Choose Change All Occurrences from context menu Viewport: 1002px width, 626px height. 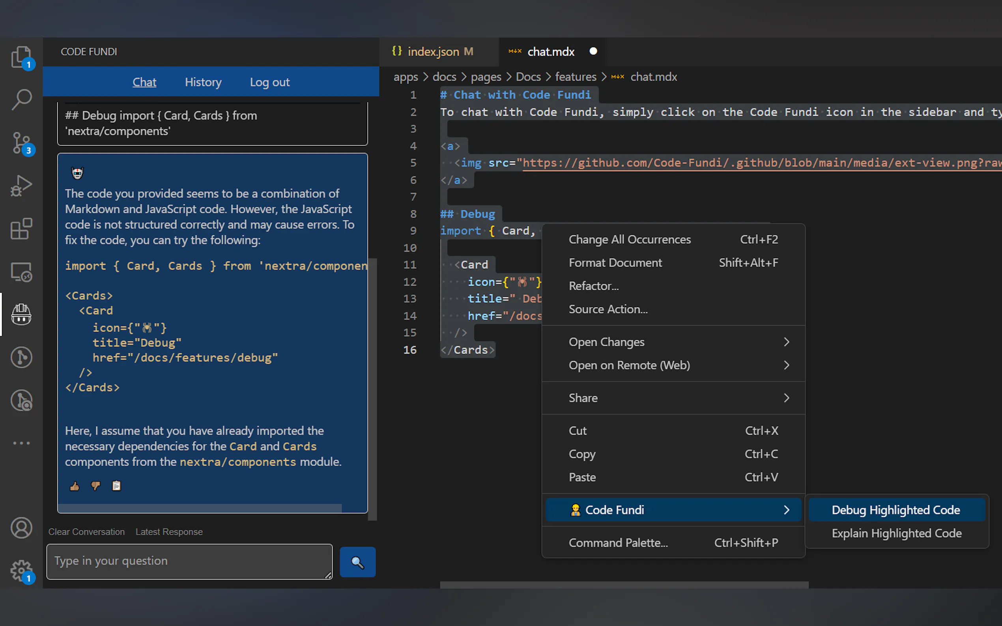tap(673, 239)
